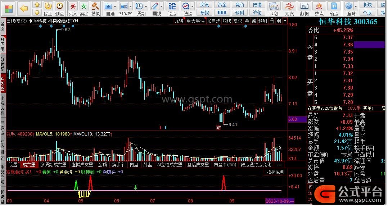
Task: Open the 论股 discussion icon
Action: click(172, 9)
